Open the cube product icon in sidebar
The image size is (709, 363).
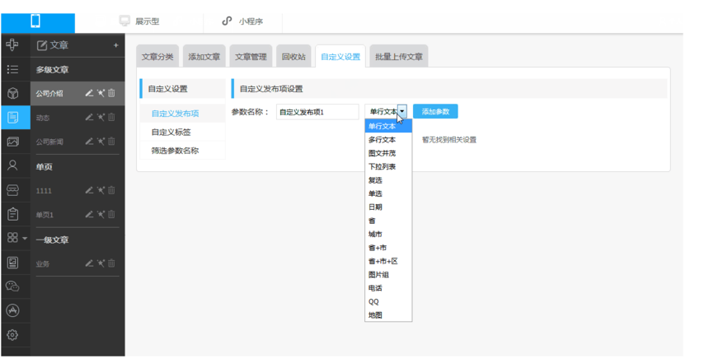tap(12, 94)
